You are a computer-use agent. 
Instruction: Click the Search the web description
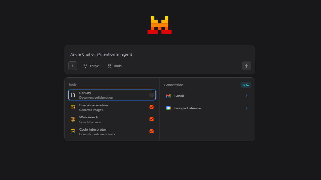click(x=90, y=122)
